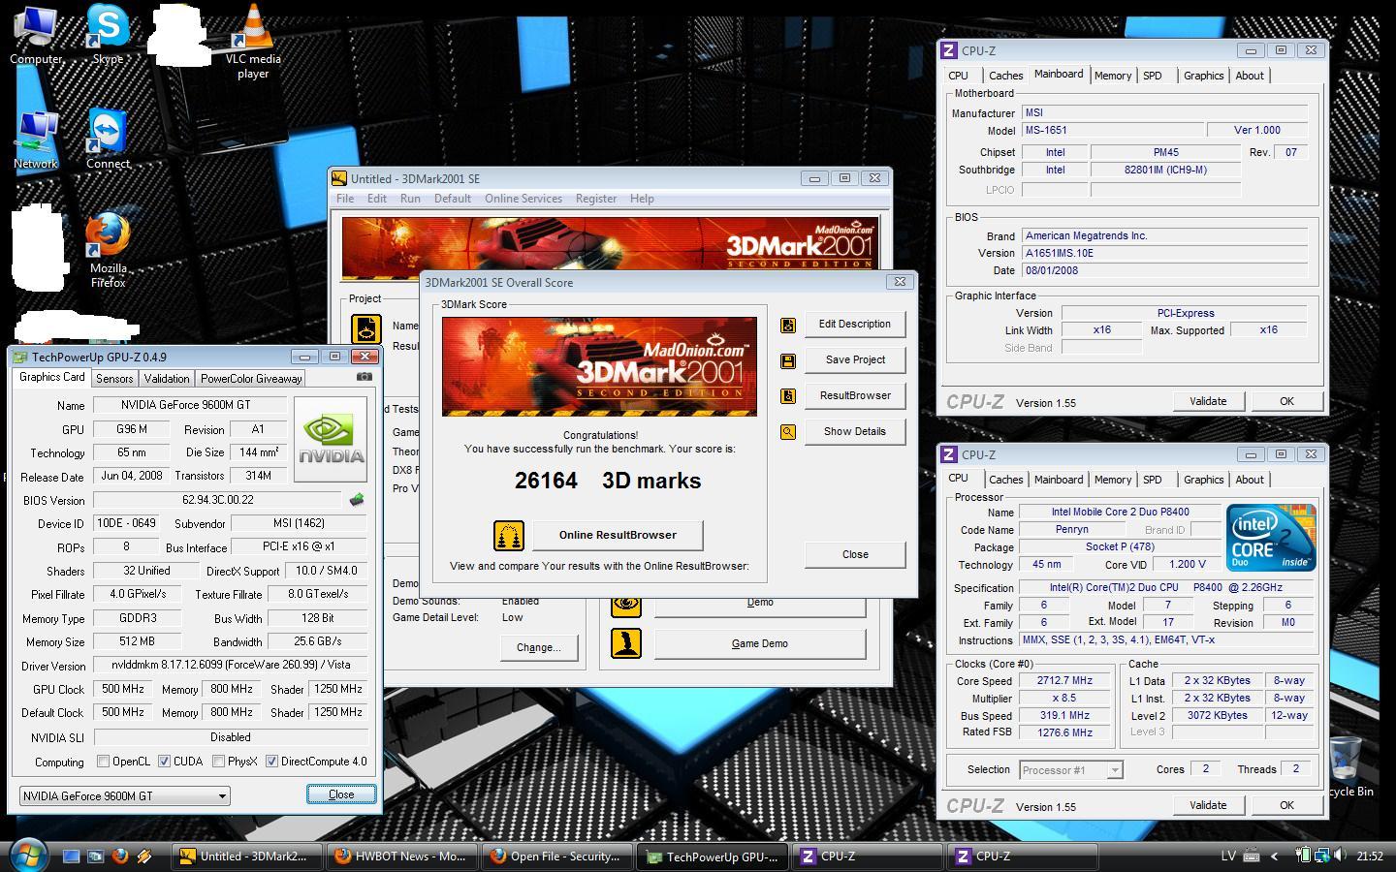Click the Demo eye icon in 3DMark
Image resolution: width=1396 pixels, height=872 pixels.
tap(625, 605)
